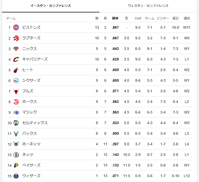This screenshot has height=182, width=199.
Task: Click the 連続 column header
Action: click(x=187, y=18)
